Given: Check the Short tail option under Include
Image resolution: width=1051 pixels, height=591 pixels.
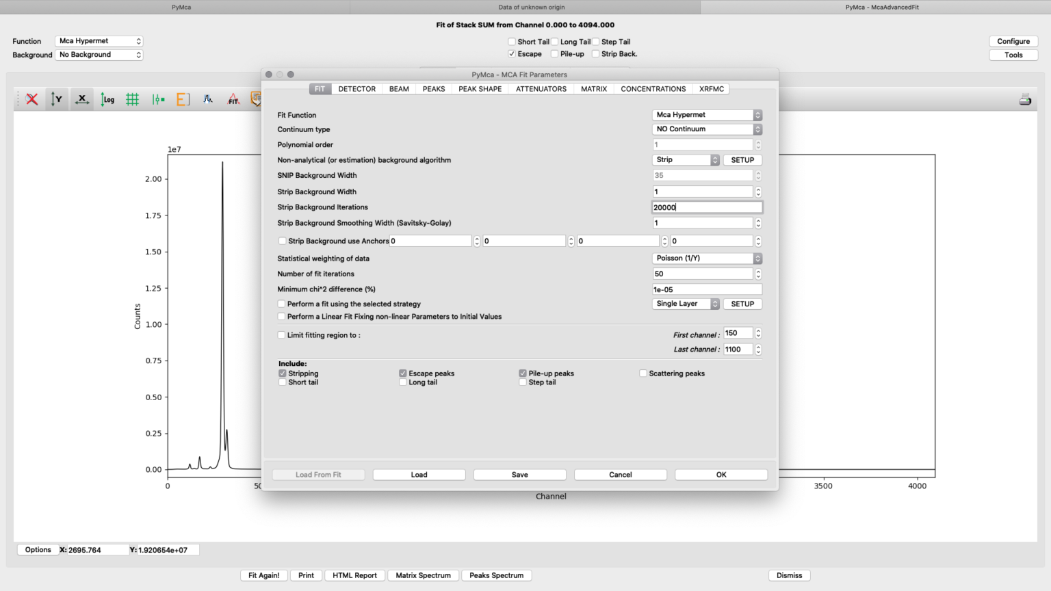Looking at the screenshot, I should coord(283,382).
